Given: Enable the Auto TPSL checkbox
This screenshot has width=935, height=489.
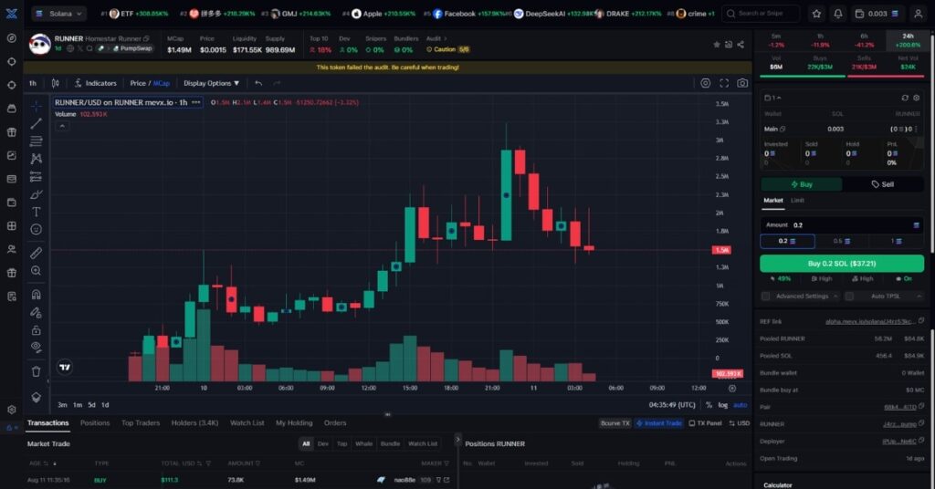Looking at the screenshot, I should tap(849, 296).
